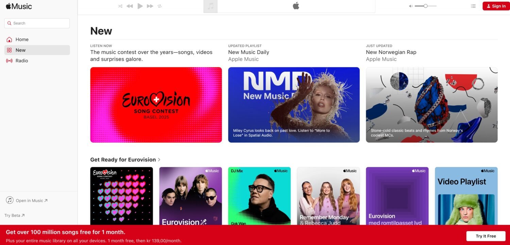Open the New Music Daily playlist card
The image size is (510, 245).
click(293, 105)
